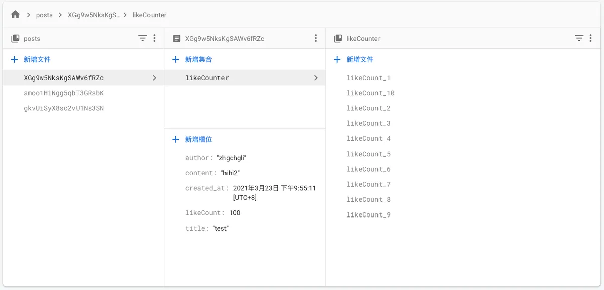Click the content field value "hihi2"

coord(230,173)
